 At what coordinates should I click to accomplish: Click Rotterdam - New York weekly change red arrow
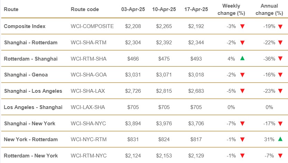point(242,155)
